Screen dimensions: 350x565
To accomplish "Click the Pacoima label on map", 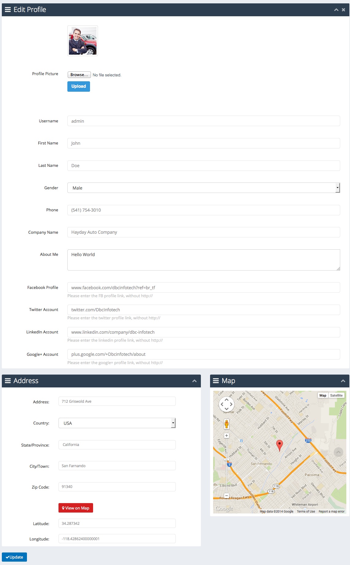I will (x=312, y=475).
